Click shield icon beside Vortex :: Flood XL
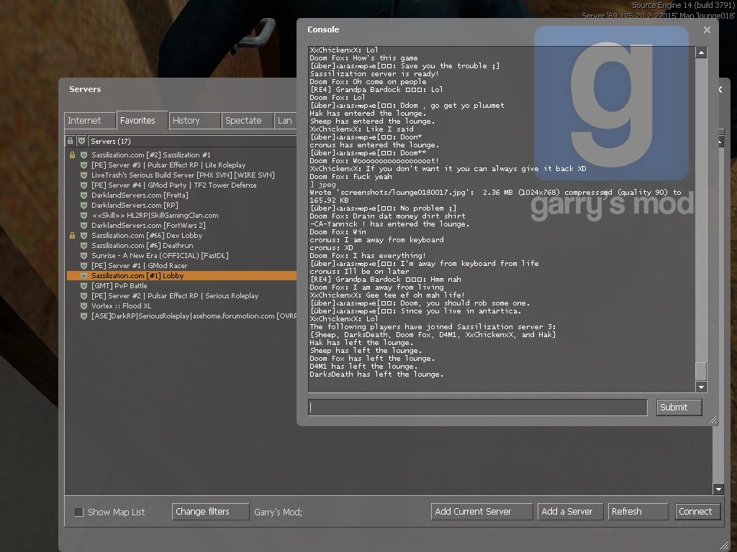 coord(84,306)
